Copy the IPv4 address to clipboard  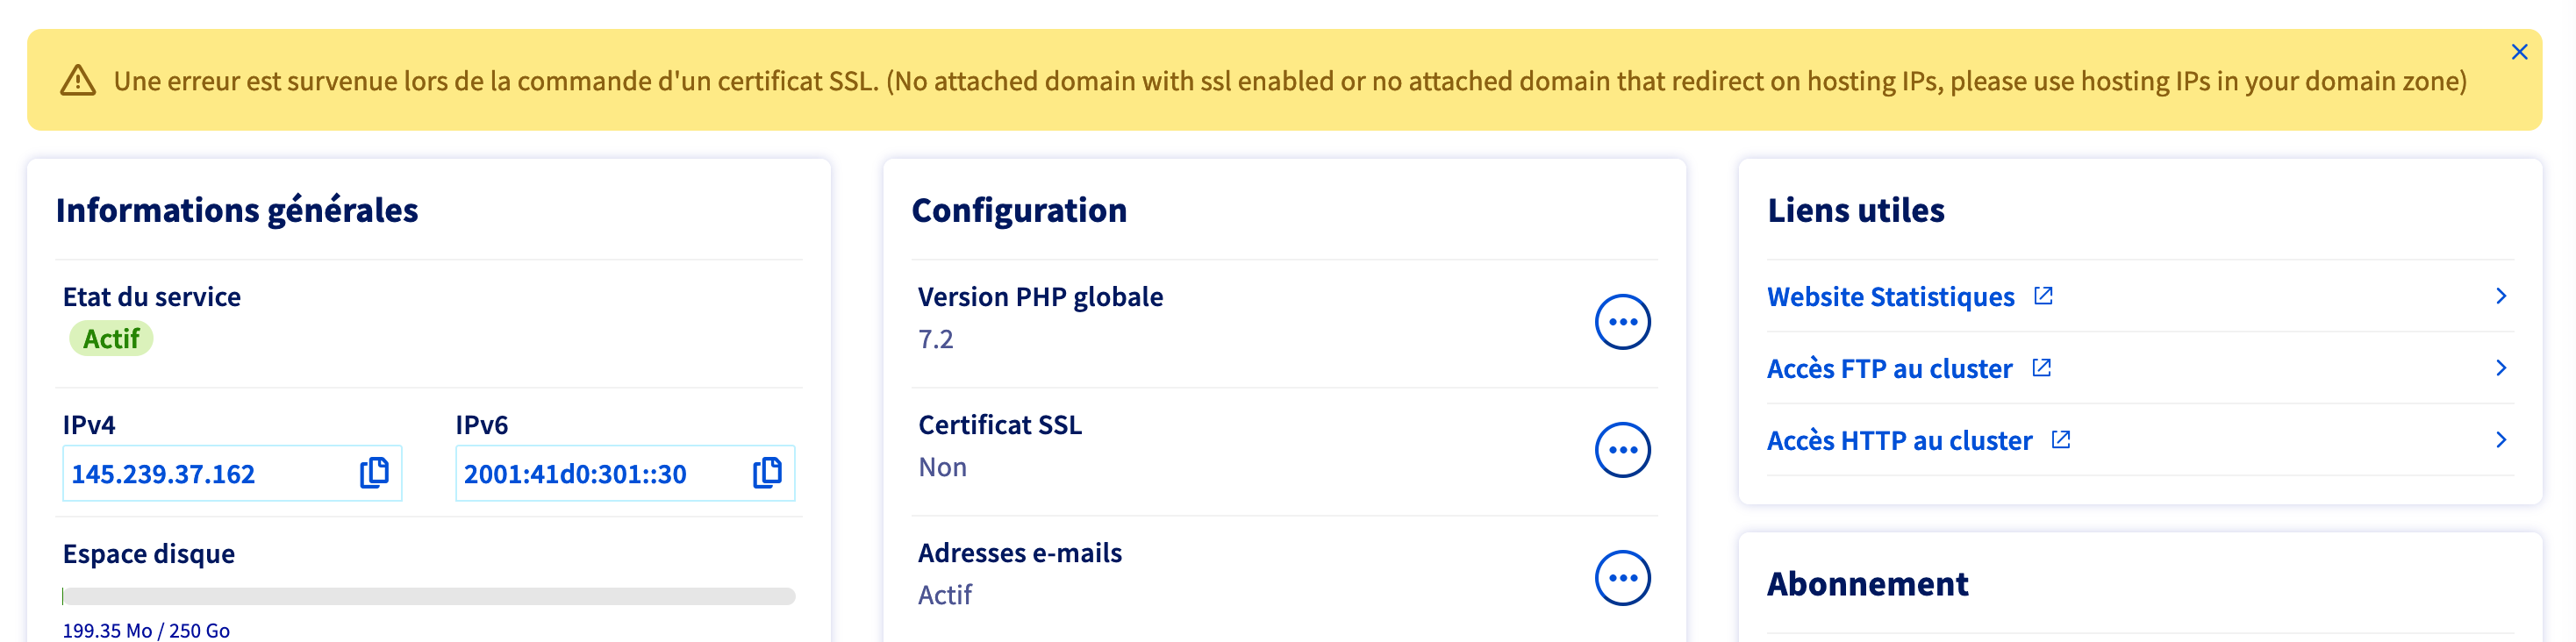point(374,473)
